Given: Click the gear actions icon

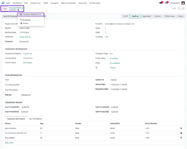Looking at the screenshot, I should (18, 10).
